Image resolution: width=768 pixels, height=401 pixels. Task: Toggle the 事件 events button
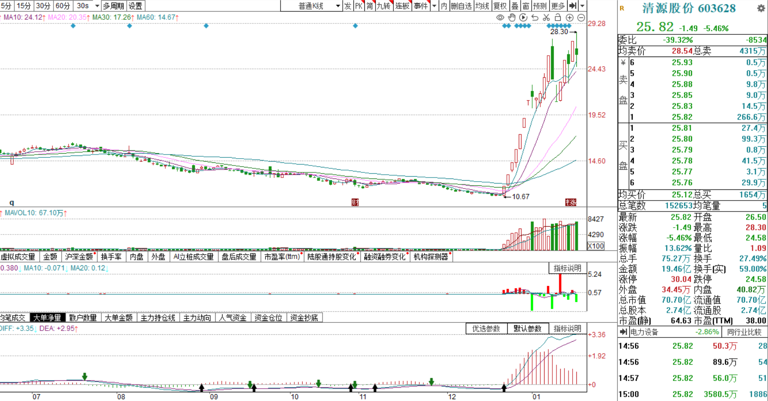[x=421, y=6]
